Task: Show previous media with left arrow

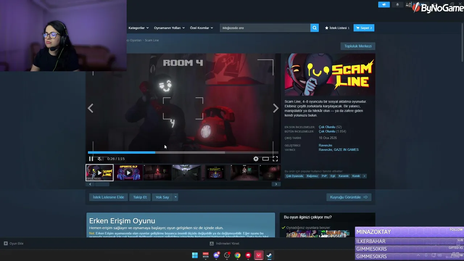Action: (90, 108)
